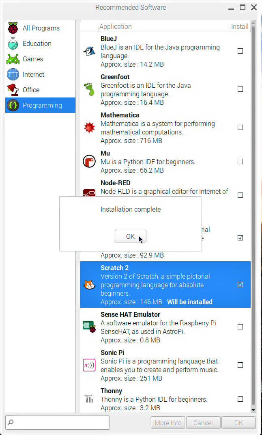The height and width of the screenshot is (435, 262).
Task: Click the Greenfoot green footprint icon
Action: pyautogui.click(x=89, y=89)
